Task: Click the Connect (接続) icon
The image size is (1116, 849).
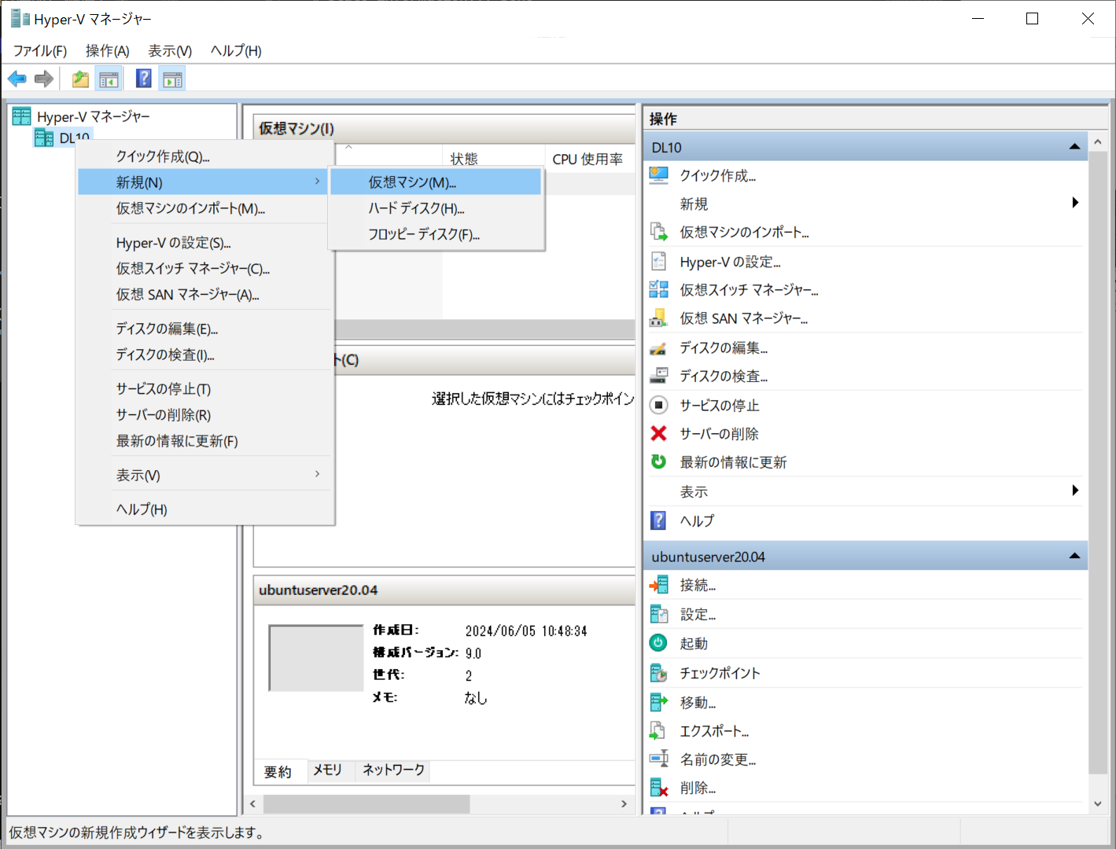Action: click(659, 585)
